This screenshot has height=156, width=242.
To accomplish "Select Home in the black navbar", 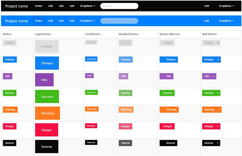I will click(39, 6).
